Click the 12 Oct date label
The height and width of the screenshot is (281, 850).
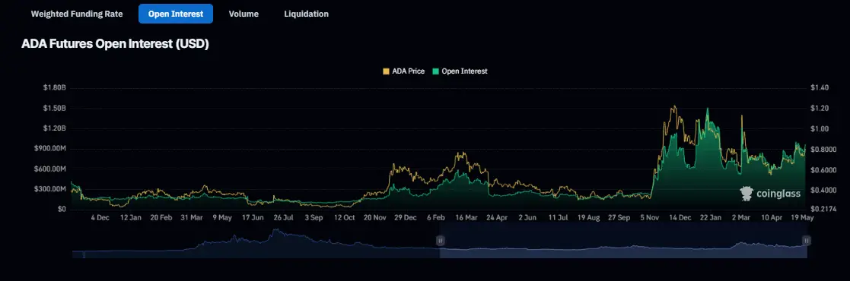coord(344,218)
